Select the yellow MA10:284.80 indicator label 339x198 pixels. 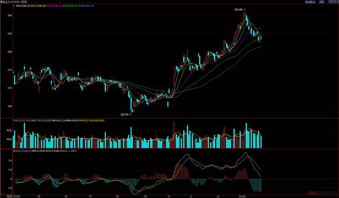tap(38, 6)
